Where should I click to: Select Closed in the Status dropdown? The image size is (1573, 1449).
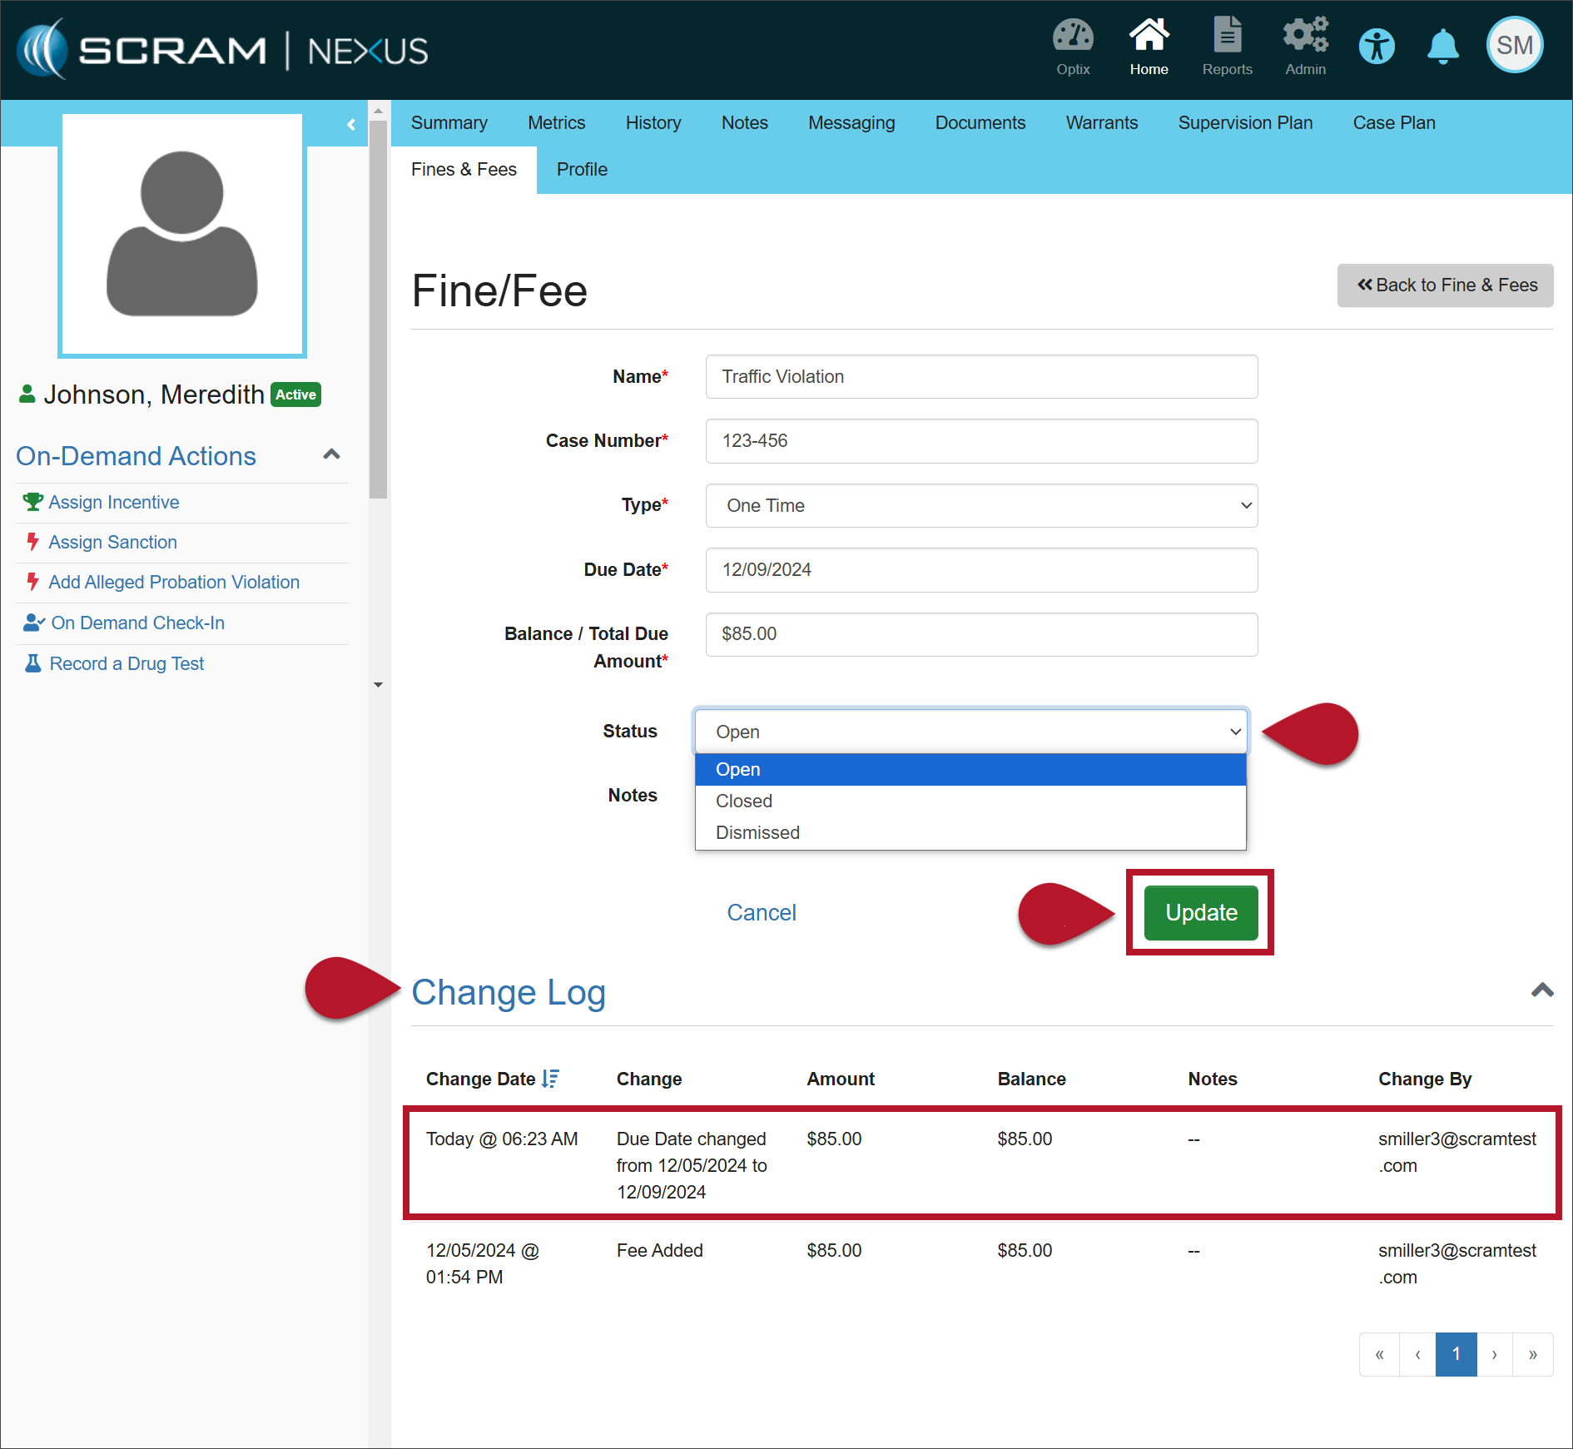point(744,801)
